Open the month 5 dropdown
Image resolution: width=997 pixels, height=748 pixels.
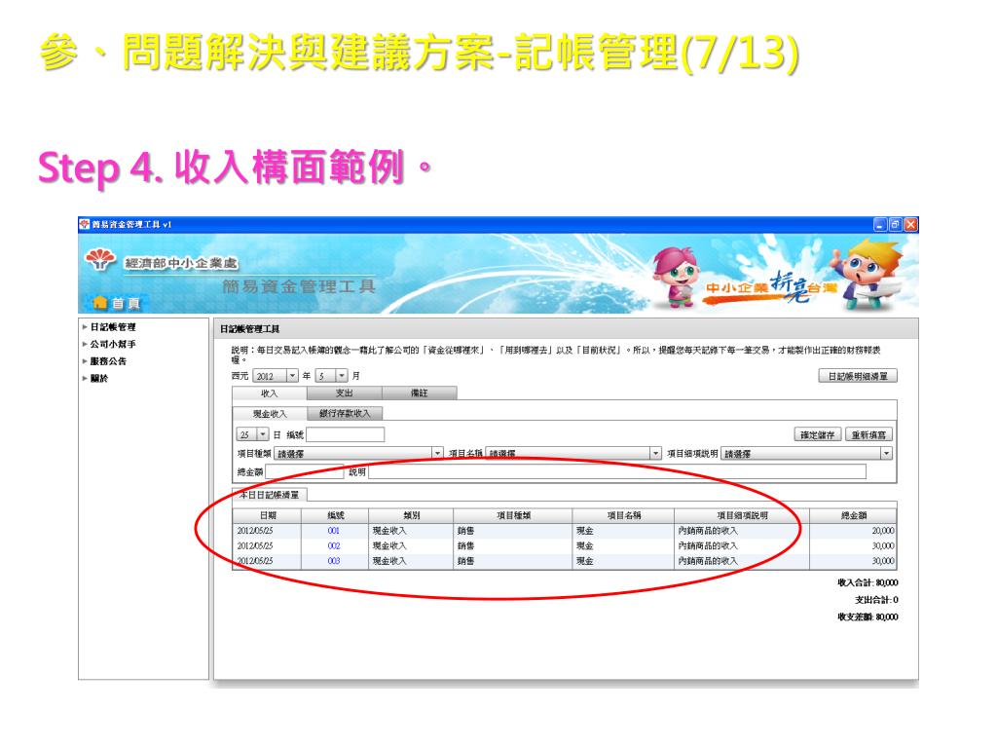point(342,376)
